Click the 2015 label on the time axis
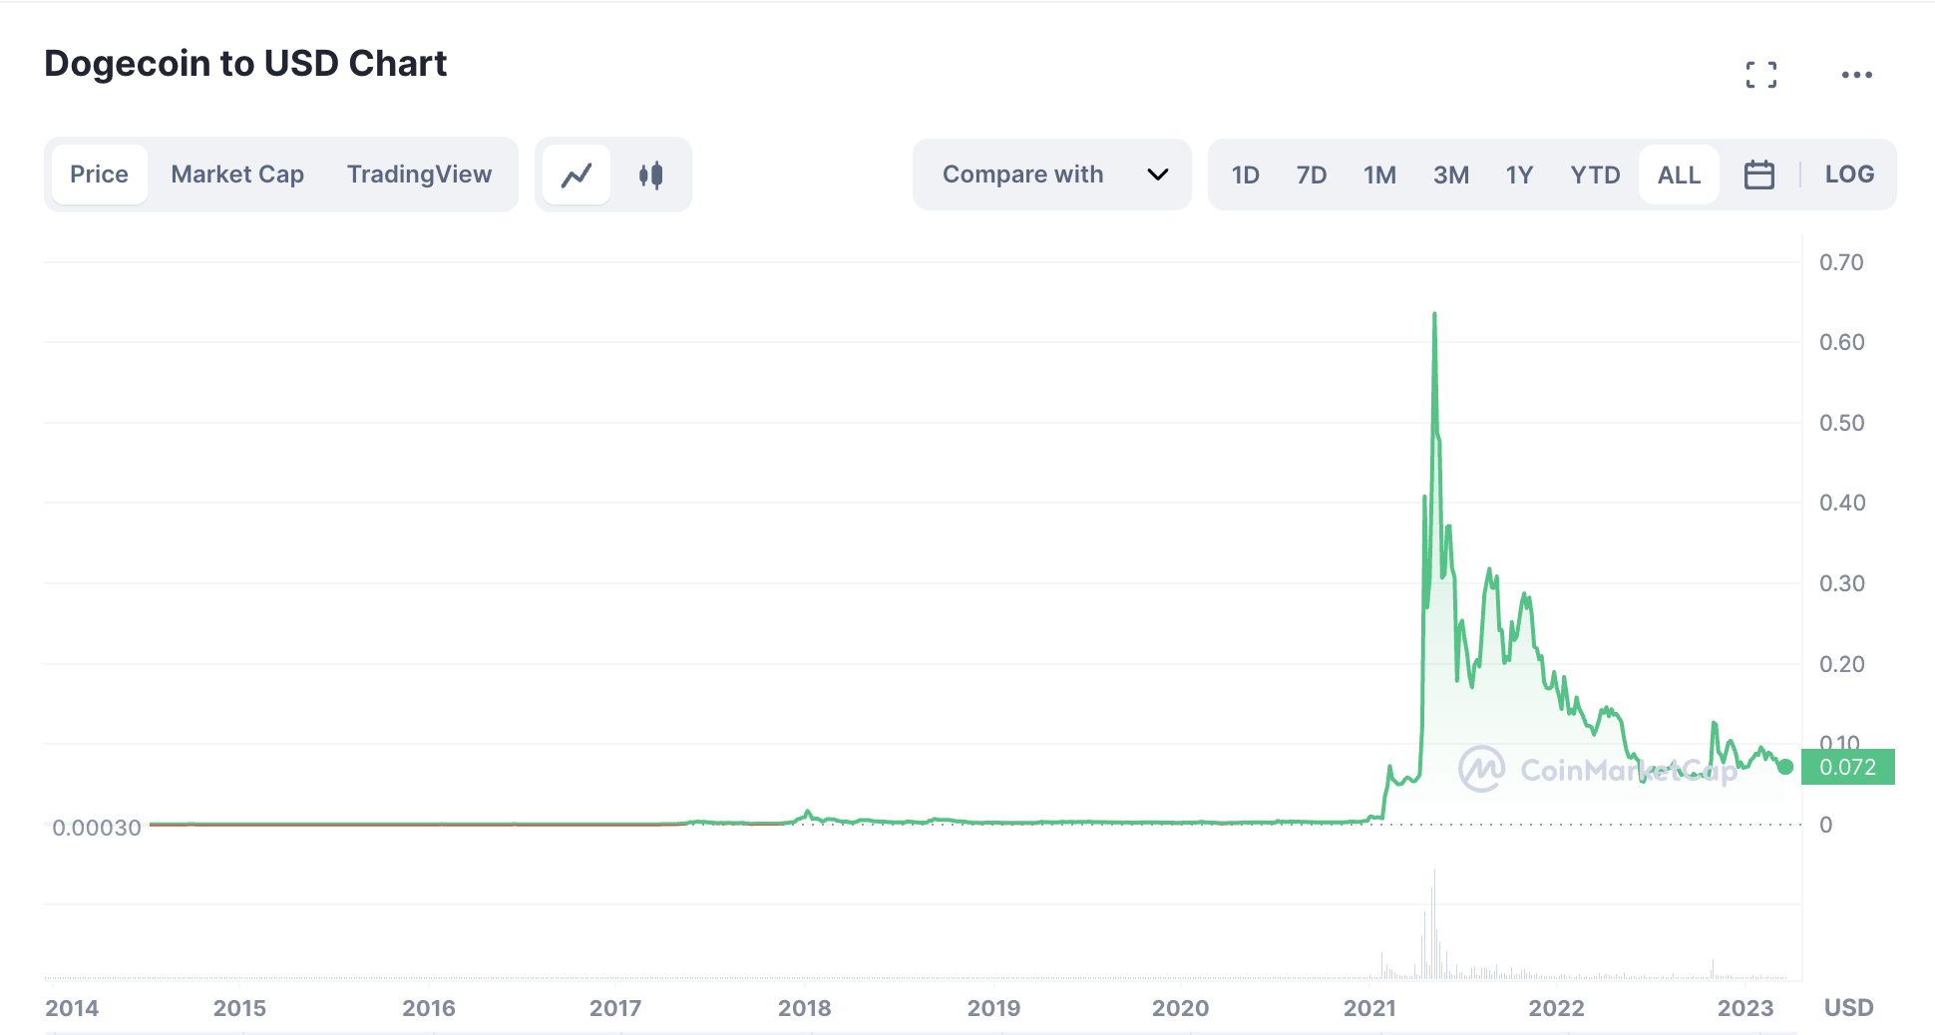Viewport: 1935px width, 1035px height. click(x=239, y=1008)
